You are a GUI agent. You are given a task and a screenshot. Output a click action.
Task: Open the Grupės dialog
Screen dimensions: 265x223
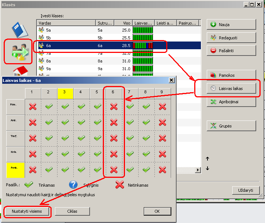click(231, 126)
